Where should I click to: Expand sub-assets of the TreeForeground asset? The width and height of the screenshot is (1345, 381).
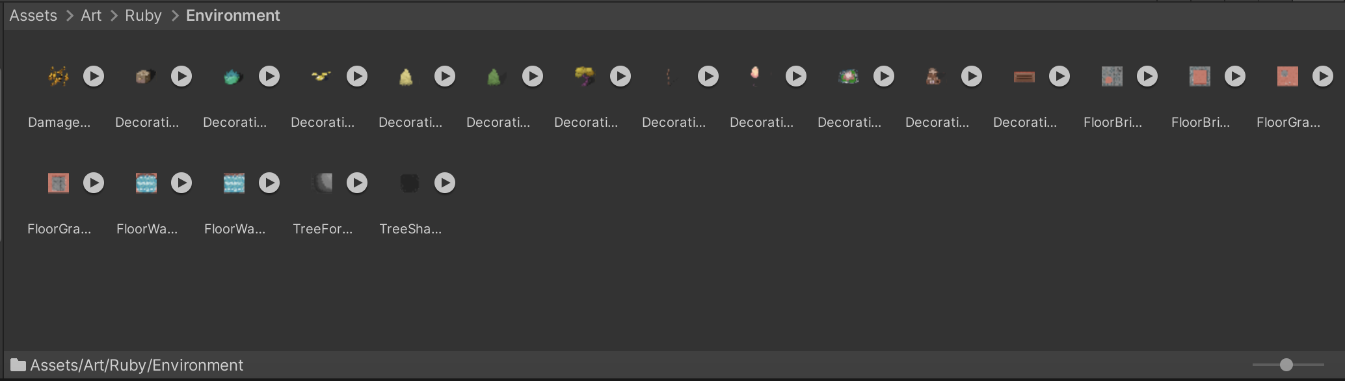coord(357,183)
